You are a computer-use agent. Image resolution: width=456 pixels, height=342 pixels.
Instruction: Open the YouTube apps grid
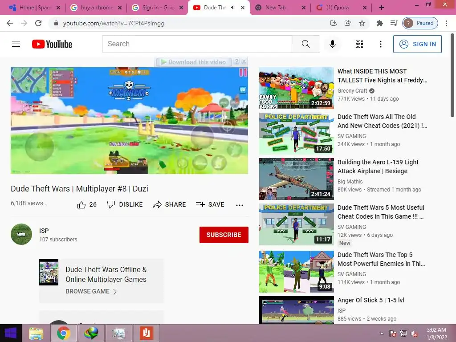[x=359, y=44]
